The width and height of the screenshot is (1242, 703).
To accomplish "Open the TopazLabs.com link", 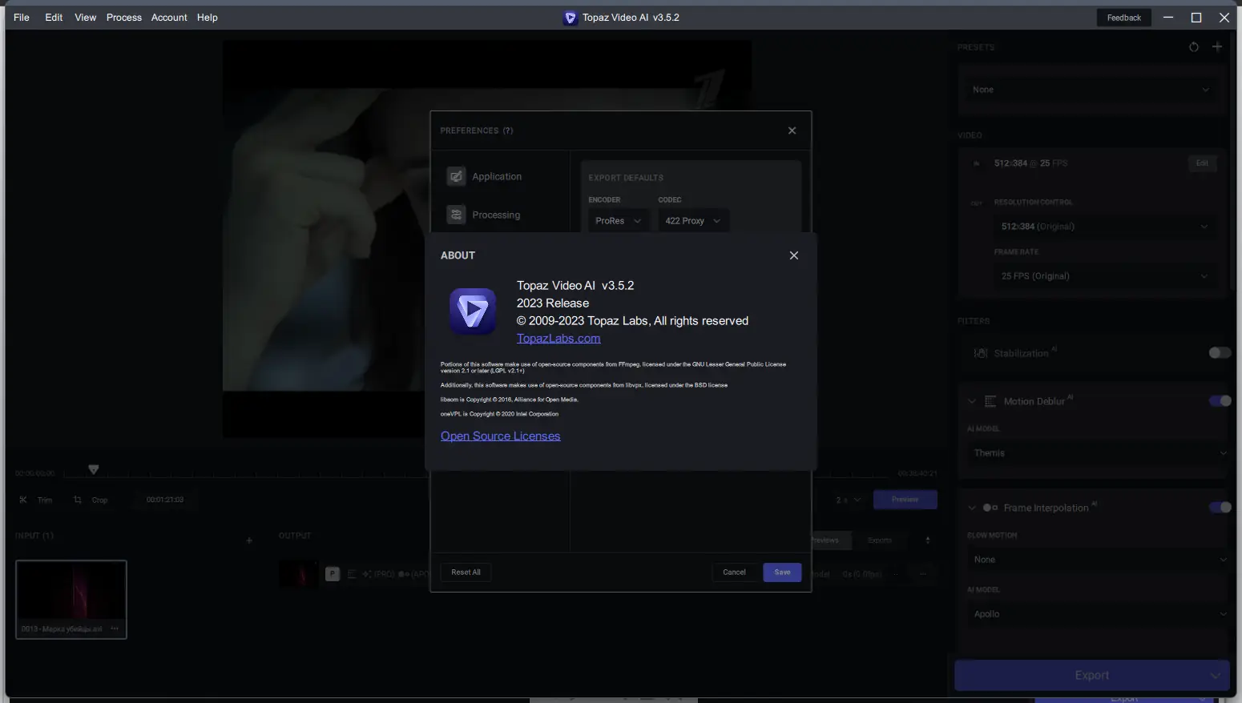I will [558, 338].
